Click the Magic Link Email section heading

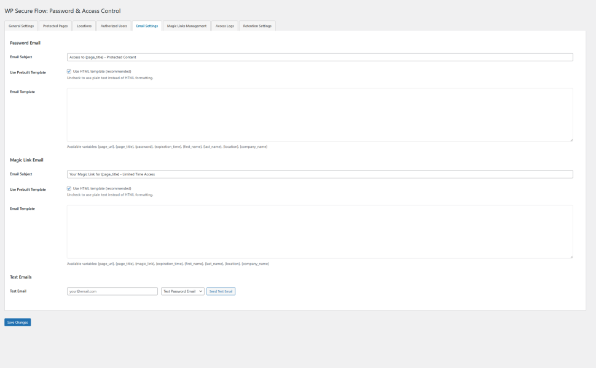coord(26,160)
